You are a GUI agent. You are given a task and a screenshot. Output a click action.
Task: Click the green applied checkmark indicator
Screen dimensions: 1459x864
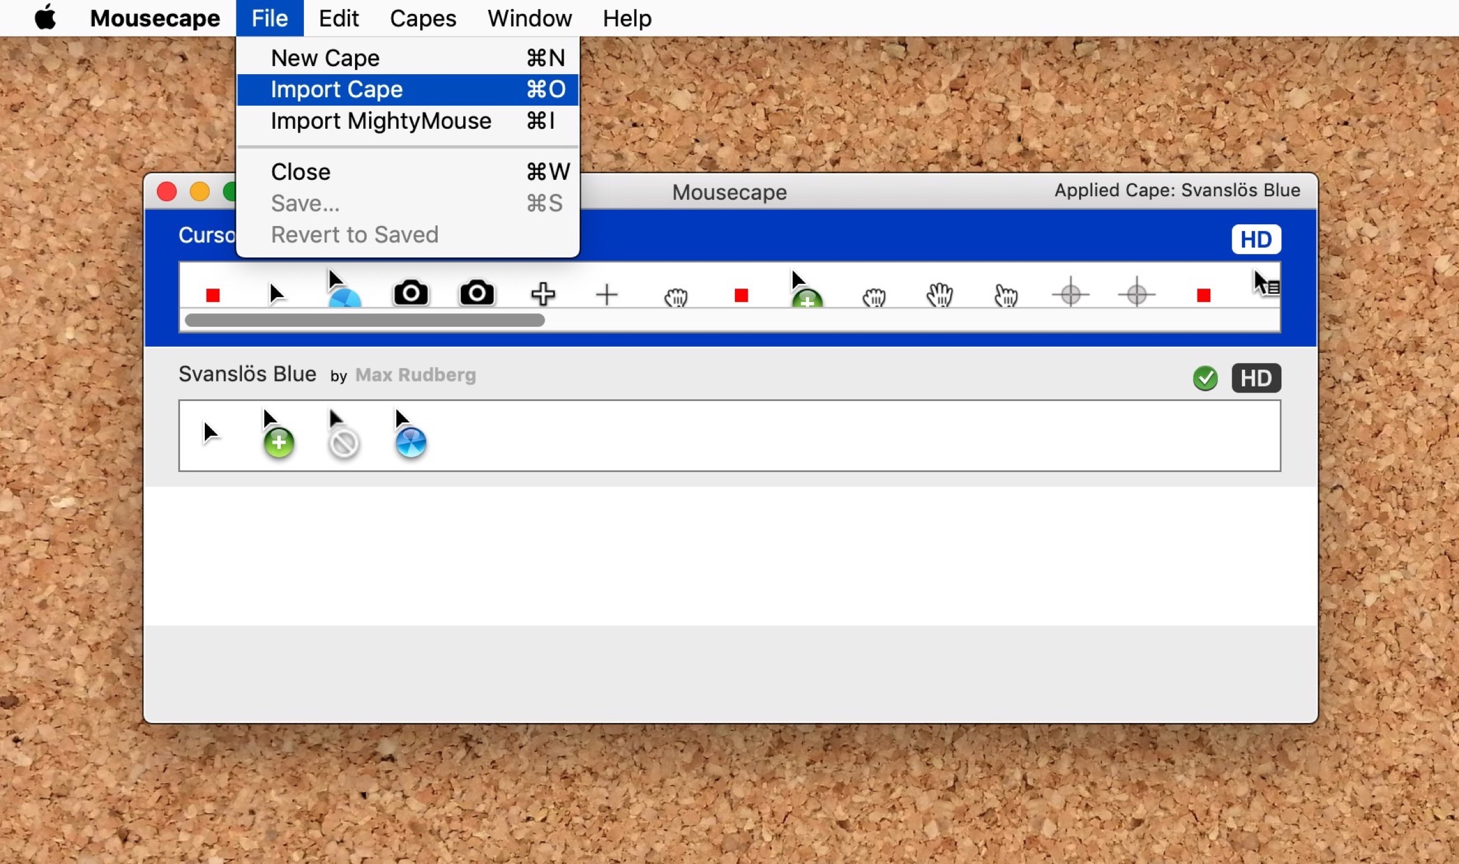[1204, 378]
